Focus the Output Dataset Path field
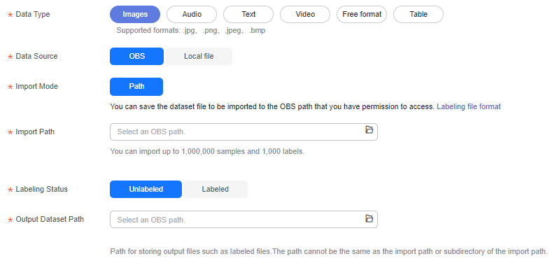Viewport: 550px width, 261px height. pyautogui.click(x=244, y=220)
